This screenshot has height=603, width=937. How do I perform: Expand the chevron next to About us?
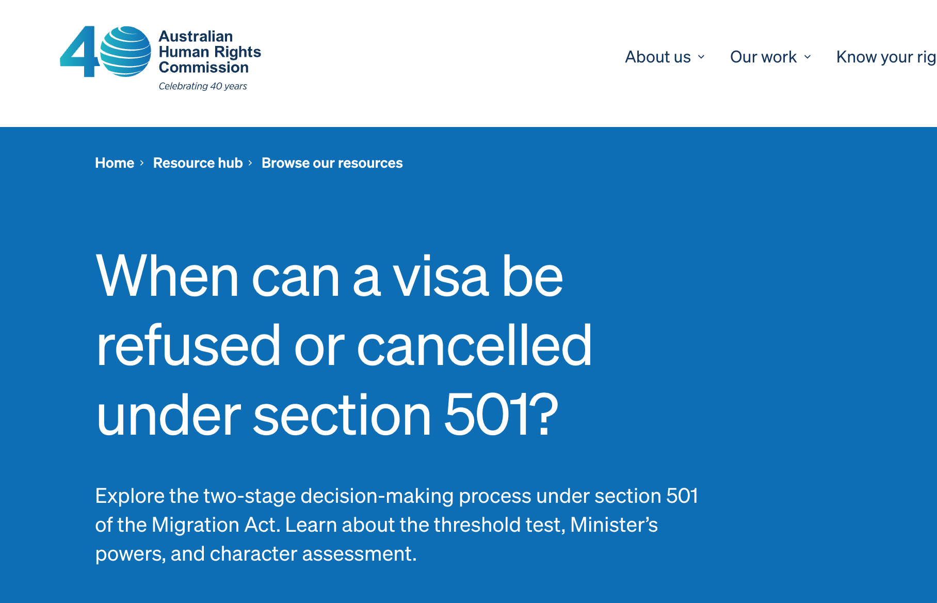(701, 57)
